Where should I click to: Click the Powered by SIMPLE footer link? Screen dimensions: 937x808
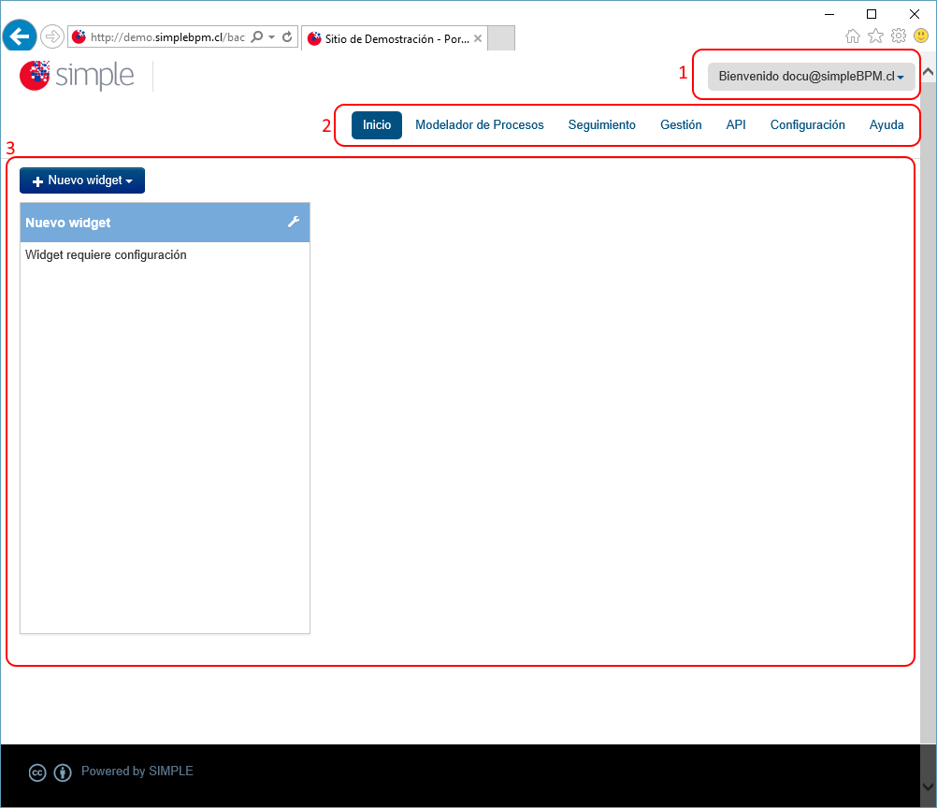point(137,771)
